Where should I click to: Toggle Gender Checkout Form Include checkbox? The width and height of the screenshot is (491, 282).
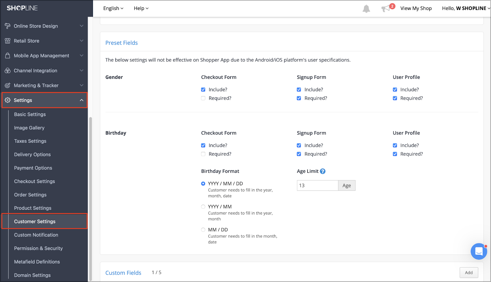pyautogui.click(x=203, y=90)
